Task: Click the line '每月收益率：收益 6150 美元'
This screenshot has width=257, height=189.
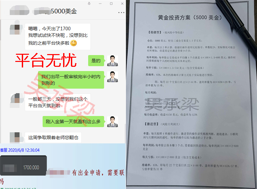Action: tap(170, 115)
